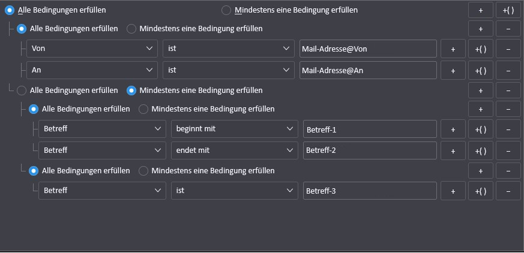The height and width of the screenshot is (253, 524).
Task: Remove the Betreff-3 group with its minus button
Action: point(508,171)
